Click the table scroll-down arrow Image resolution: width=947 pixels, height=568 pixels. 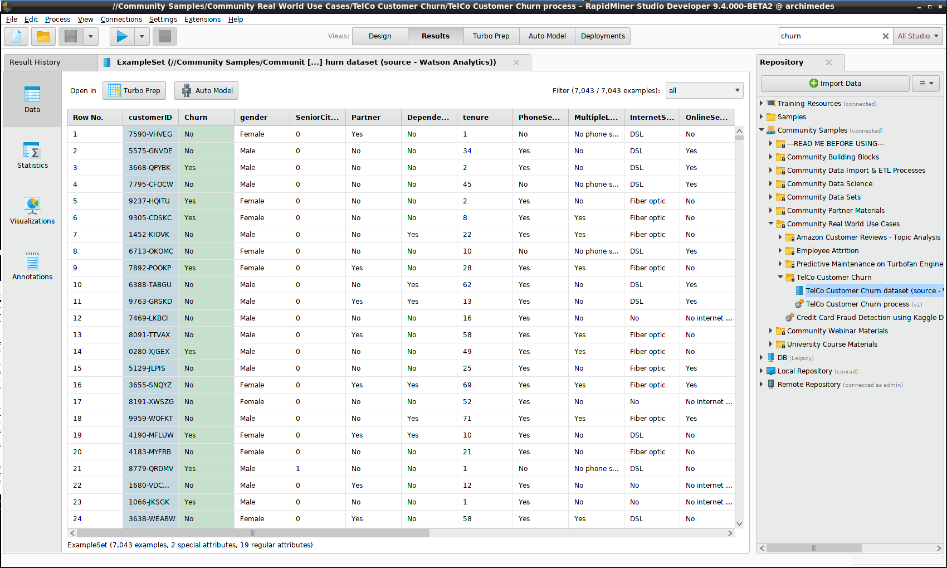tap(739, 524)
